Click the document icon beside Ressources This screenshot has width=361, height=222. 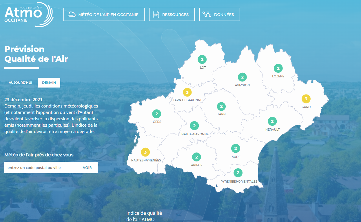pyautogui.click(x=156, y=14)
